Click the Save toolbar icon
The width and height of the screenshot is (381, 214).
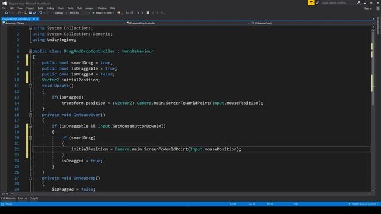coord(30,13)
